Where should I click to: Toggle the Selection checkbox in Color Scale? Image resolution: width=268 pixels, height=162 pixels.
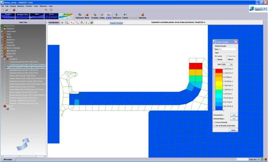click(x=227, y=56)
